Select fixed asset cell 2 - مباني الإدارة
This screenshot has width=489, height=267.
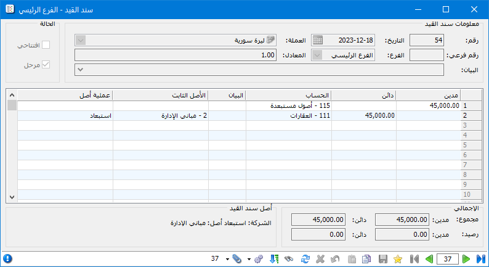pos(161,115)
